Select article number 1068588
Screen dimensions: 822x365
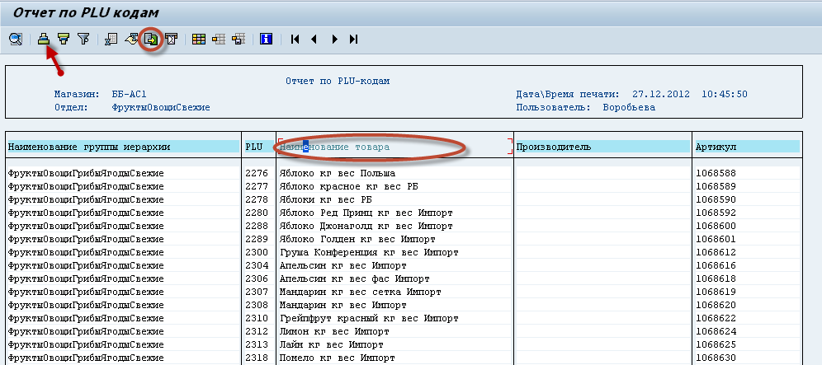716,173
